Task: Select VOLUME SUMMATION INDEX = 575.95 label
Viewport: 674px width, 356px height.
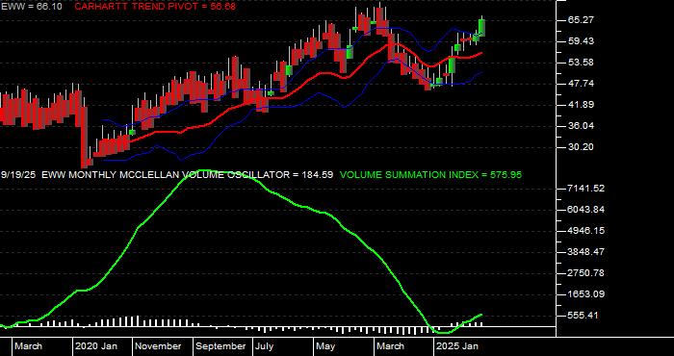Action: tap(430, 175)
